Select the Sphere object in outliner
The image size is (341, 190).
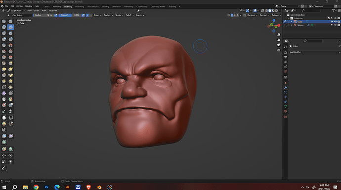tap(300, 25)
